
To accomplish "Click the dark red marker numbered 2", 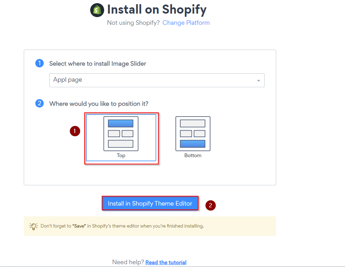I will click(210, 205).
